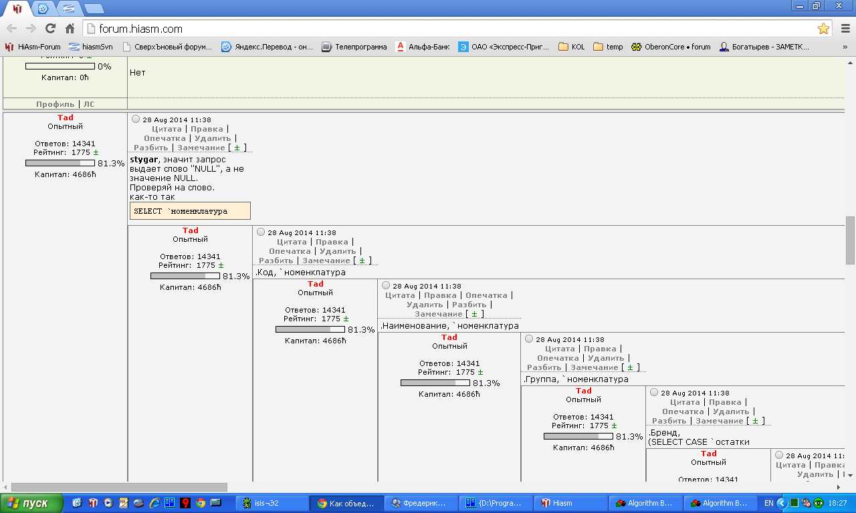Open the Chrome main menu
Viewport: 856px width, 513px height.
coord(845,29)
